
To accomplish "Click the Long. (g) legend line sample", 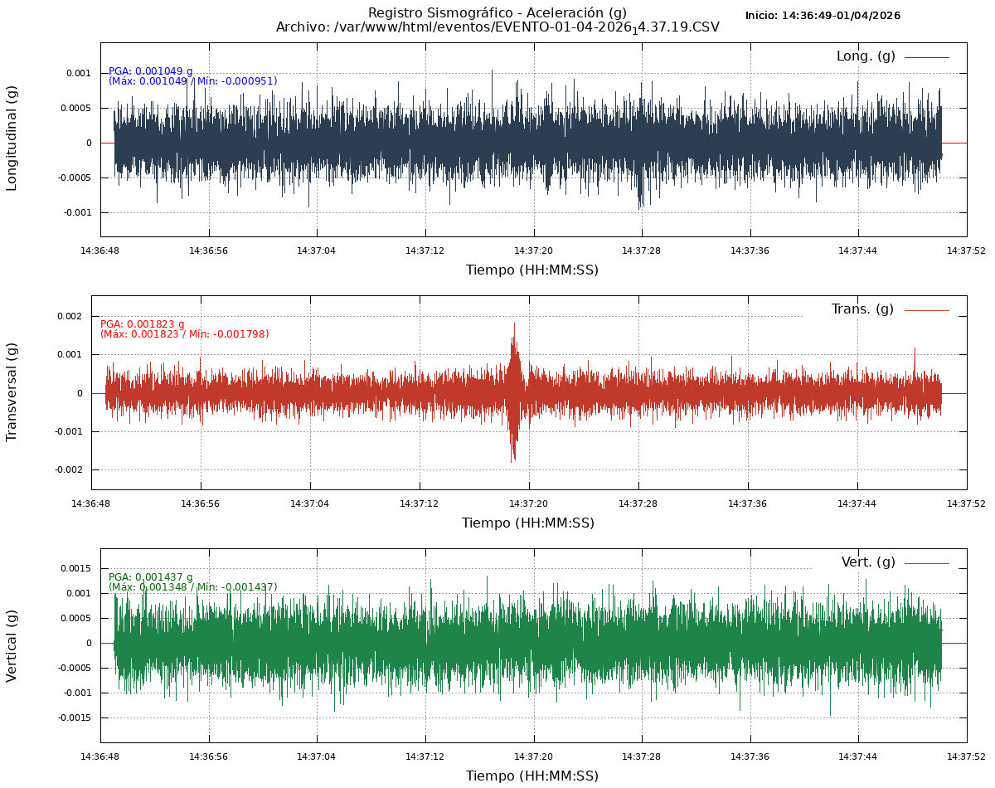I will 926,57.
